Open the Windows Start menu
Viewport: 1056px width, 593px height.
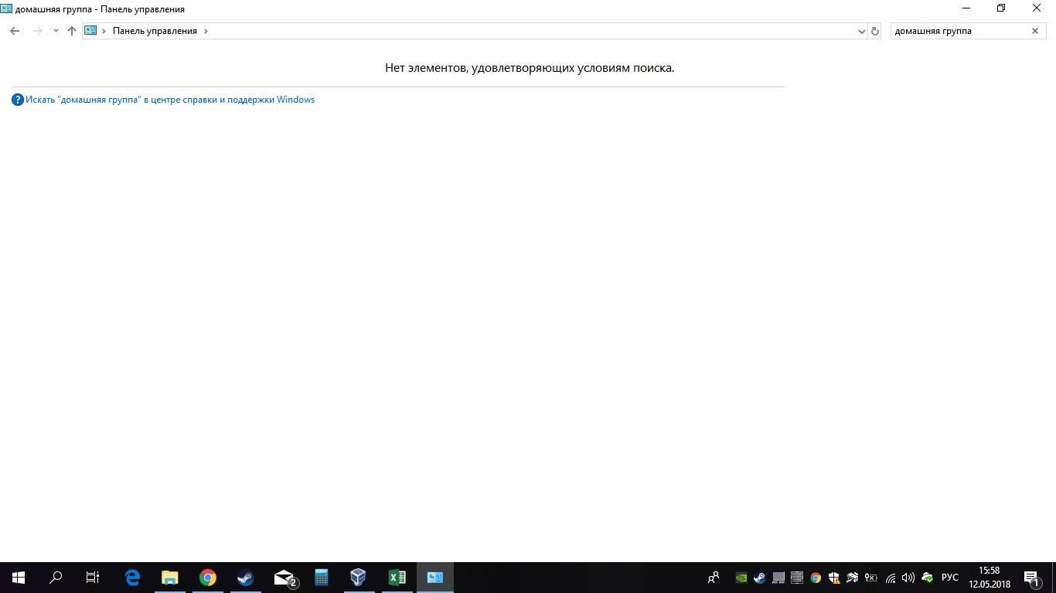point(19,577)
